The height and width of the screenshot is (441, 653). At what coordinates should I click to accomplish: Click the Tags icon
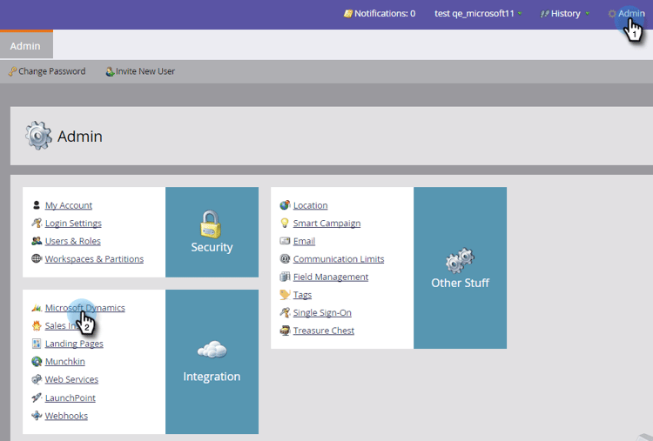tap(285, 295)
